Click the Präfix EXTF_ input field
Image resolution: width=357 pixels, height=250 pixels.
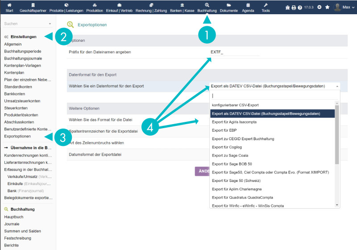(x=235, y=52)
